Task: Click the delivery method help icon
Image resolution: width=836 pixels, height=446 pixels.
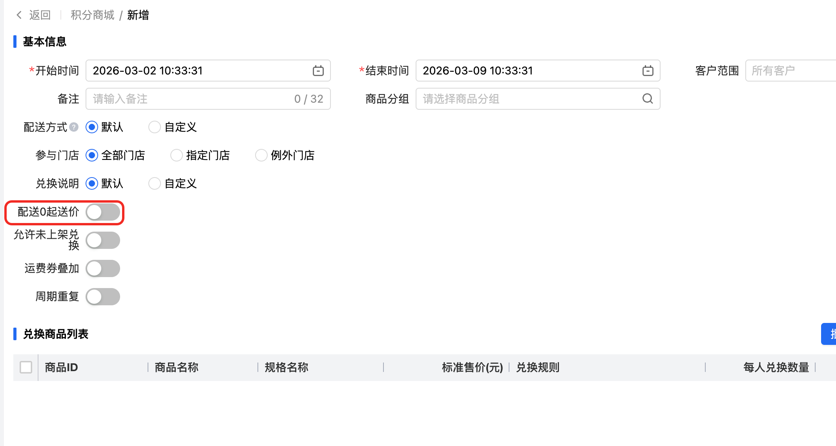Action: point(74,127)
